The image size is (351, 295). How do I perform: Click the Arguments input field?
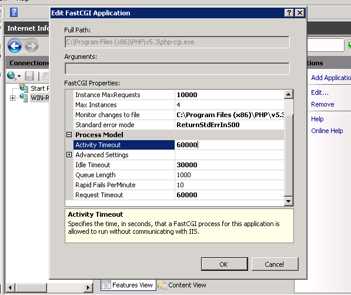tap(177, 68)
